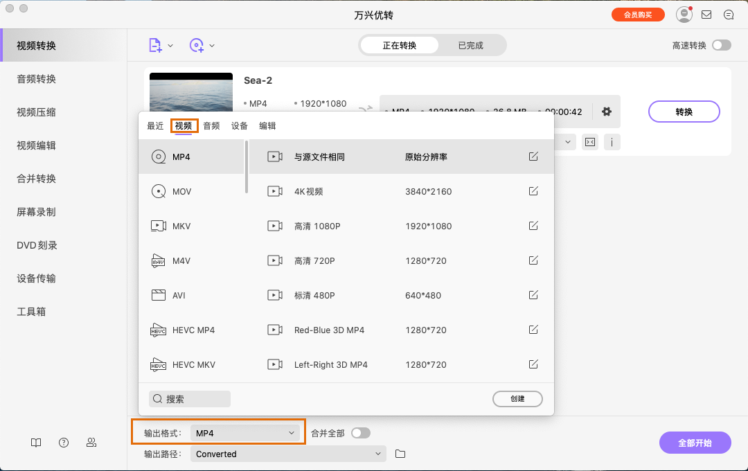Switch to the 音频 format tab

[211, 125]
